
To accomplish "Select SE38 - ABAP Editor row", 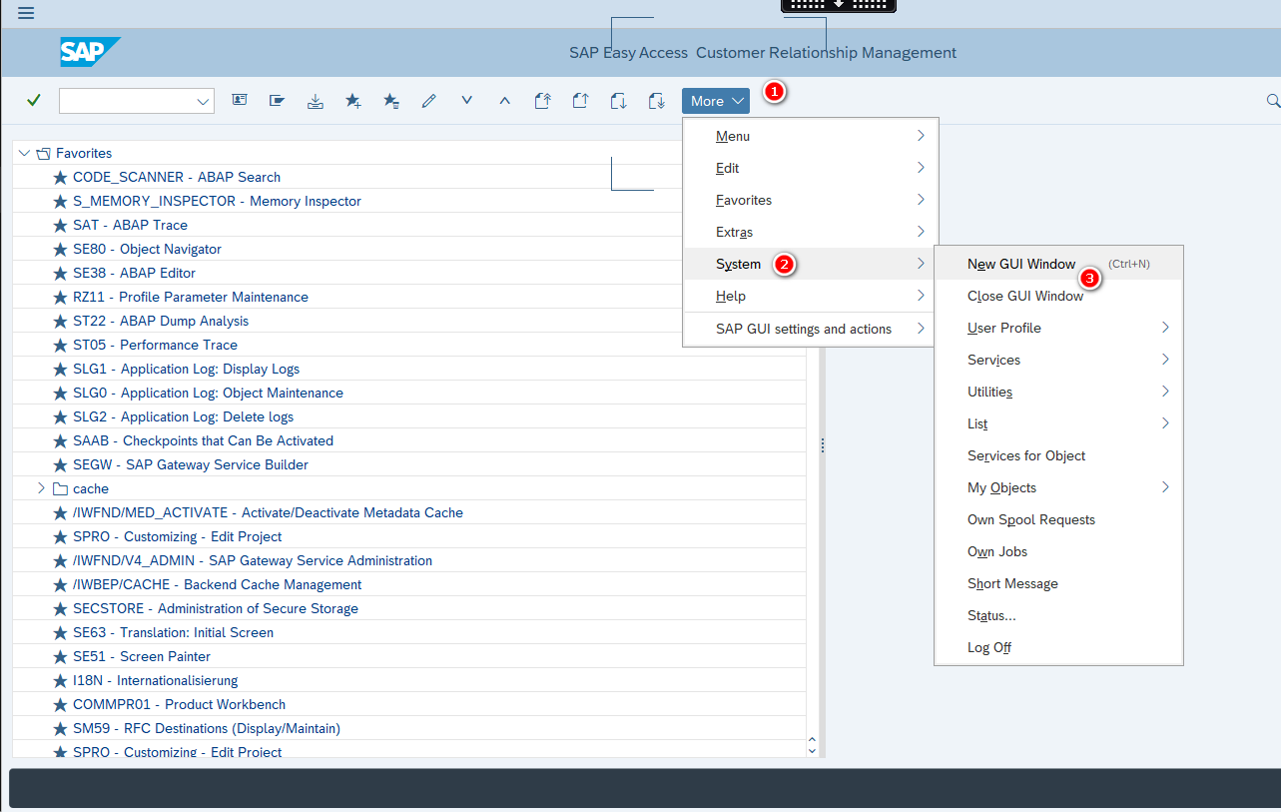I will 409,273.
